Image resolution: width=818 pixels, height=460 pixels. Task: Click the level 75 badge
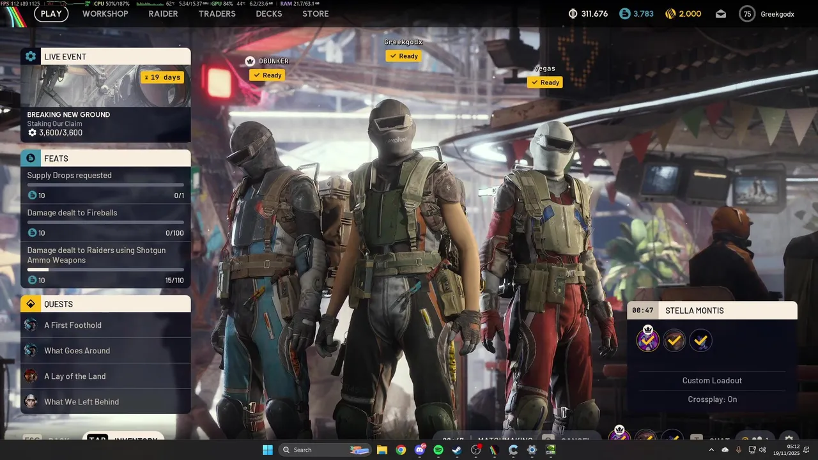(747, 14)
